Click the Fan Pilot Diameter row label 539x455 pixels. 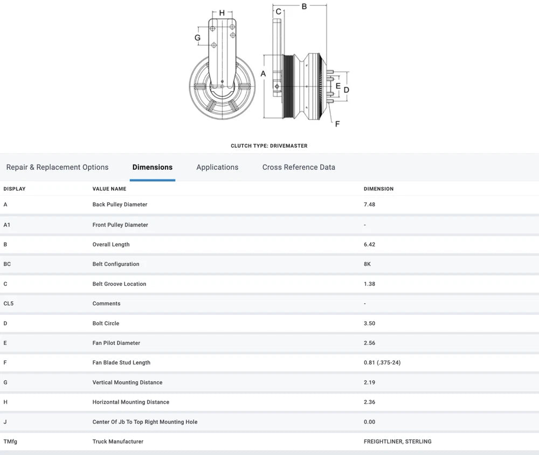pyautogui.click(x=116, y=343)
